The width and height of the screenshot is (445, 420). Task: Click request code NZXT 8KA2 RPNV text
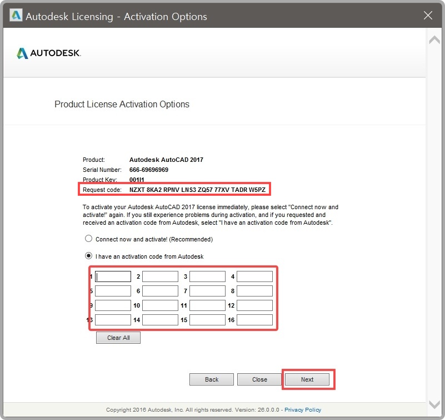pyautogui.click(x=198, y=190)
